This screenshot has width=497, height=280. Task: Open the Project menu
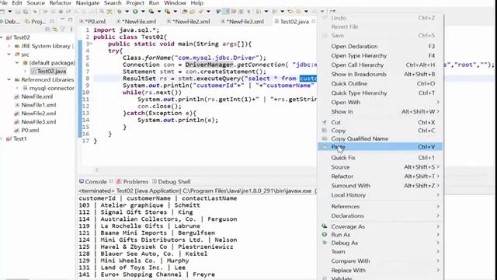(135, 3)
